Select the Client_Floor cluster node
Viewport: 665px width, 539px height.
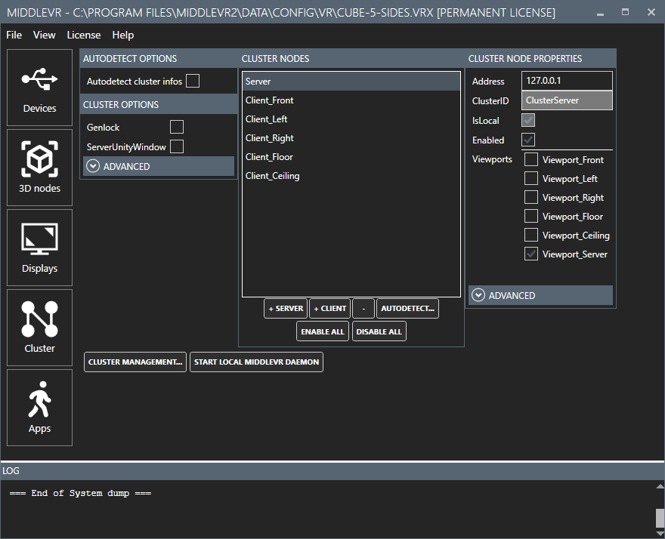(x=351, y=157)
